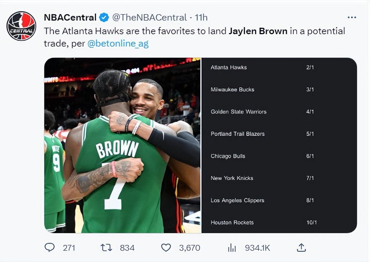Open the NBACentral display name
Image resolution: width=370 pixels, height=262 pixels.
point(70,18)
